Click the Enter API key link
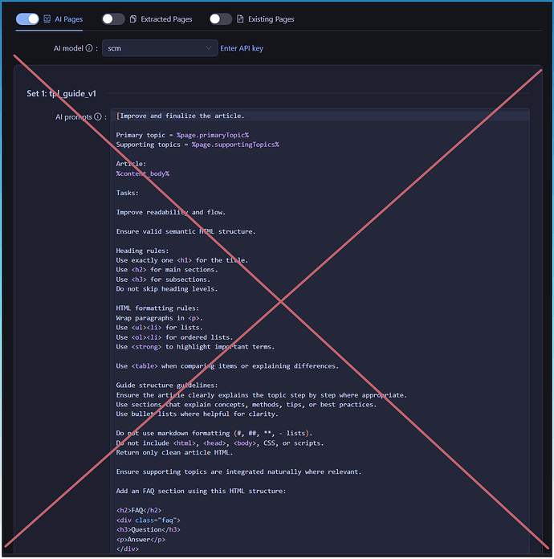This screenshot has height=559, width=554. (242, 48)
